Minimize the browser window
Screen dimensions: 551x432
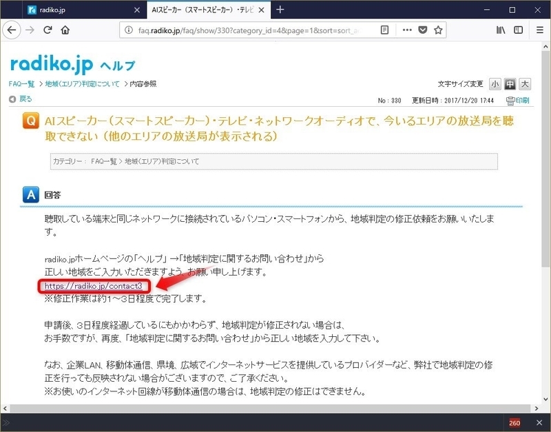[487, 10]
